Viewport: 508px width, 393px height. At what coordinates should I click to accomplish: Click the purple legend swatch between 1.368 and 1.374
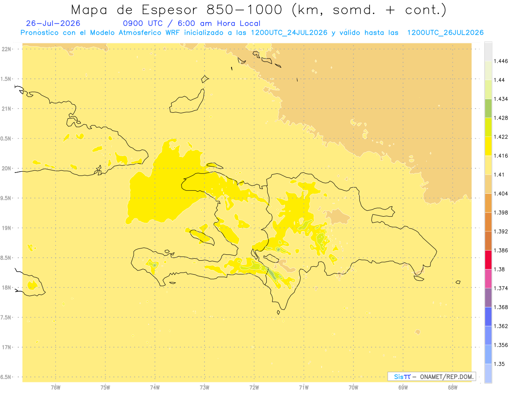(488, 297)
